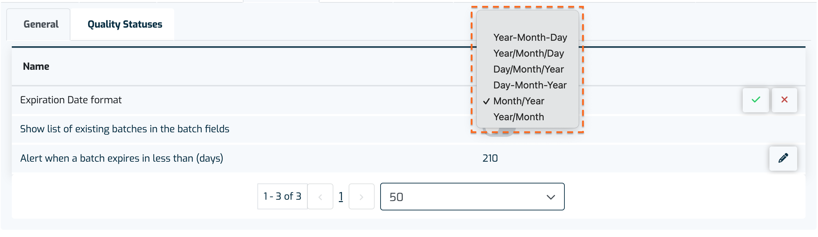Choose Day/Month/Year format option
Screen dimensions: 818x237
[528, 69]
